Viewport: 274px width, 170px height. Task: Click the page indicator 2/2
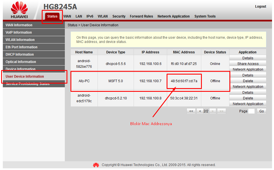pos(206,111)
